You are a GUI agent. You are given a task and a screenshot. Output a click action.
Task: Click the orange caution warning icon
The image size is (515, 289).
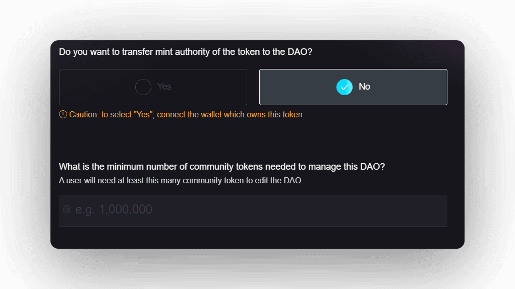[63, 114]
